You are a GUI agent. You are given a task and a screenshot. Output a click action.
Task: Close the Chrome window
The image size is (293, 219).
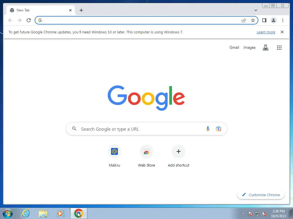click(283, 6)
